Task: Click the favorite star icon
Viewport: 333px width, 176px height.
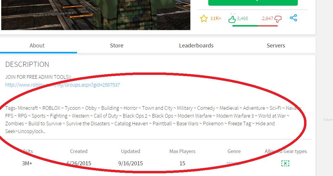Action: [203, 18]
